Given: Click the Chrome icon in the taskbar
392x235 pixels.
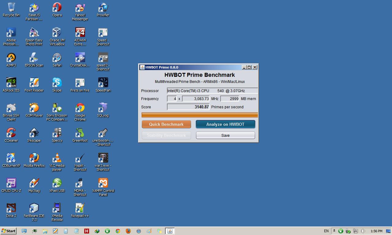Looking at the screenshot, I should [x=118, y=231].
